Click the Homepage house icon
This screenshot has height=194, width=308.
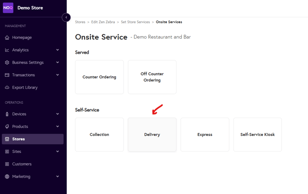(7, 38)
